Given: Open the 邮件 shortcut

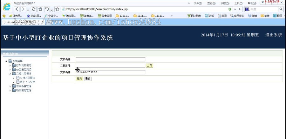Looking at the screenshot, I should pyautogui.click(x=265, y=16).
